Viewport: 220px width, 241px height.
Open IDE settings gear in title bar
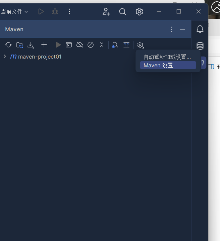139,12
